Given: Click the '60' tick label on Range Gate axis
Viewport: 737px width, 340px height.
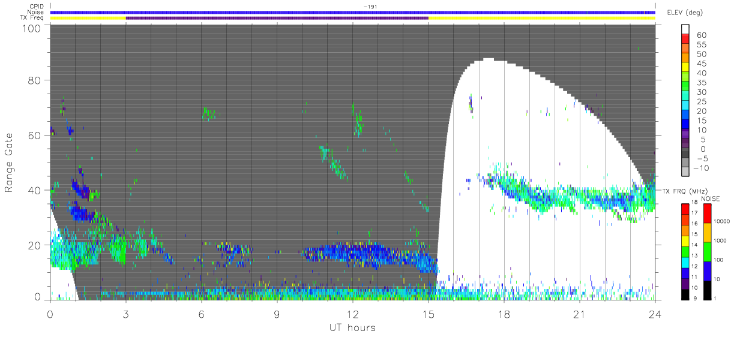Looking at the screenshot, I should tap(35, 136).
